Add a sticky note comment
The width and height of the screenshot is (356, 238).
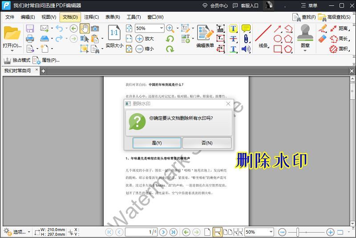(246, 29)
